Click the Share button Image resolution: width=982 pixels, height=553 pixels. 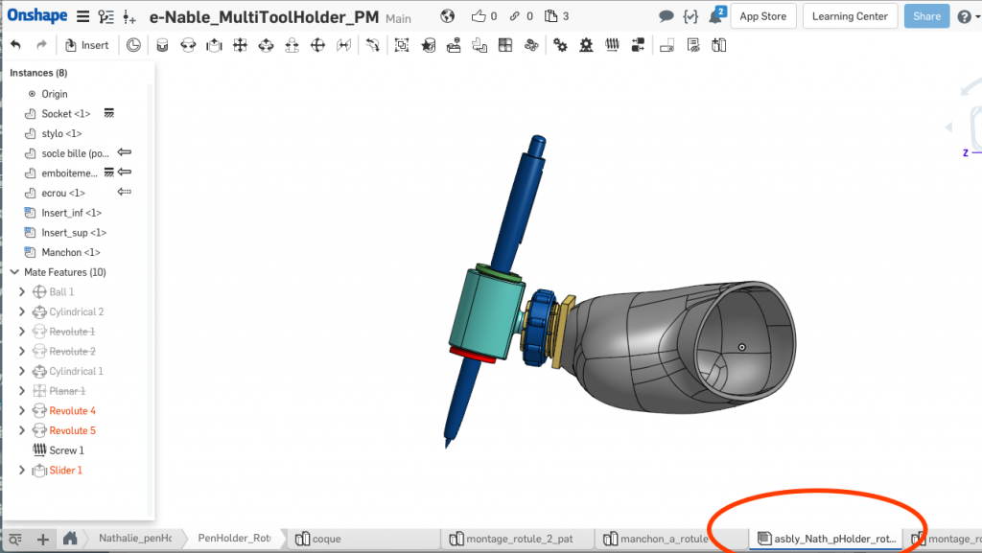click(x=925, y=16)
